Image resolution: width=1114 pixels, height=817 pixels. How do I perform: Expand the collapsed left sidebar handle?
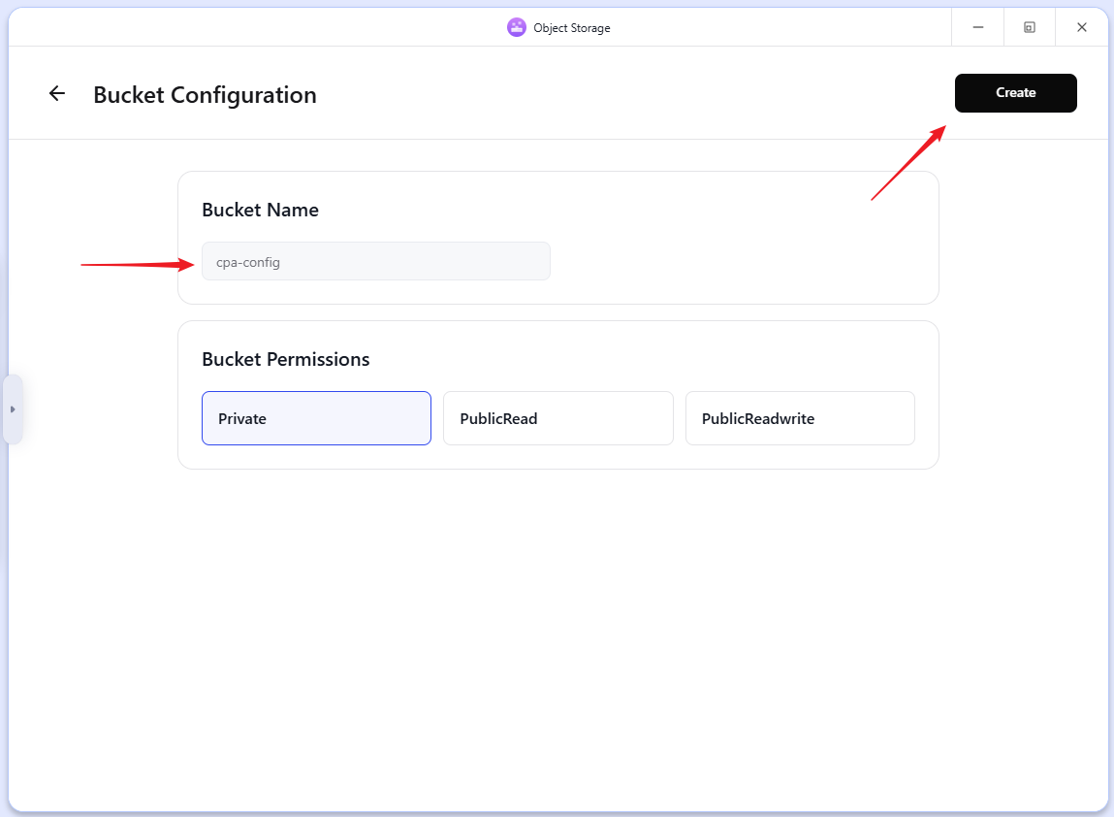(x=13, y=409)
